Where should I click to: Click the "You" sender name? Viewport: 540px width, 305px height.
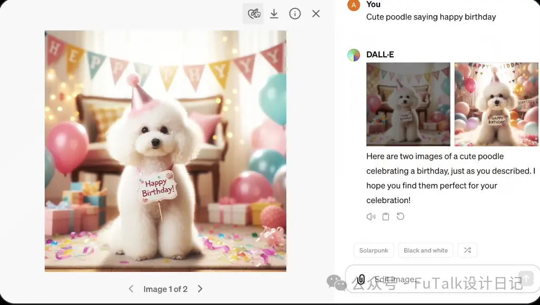click(x=373, y=5)
